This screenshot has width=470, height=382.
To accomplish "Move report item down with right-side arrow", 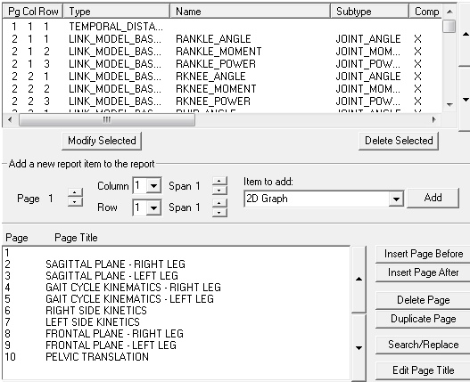I will (x=465, y=100).
